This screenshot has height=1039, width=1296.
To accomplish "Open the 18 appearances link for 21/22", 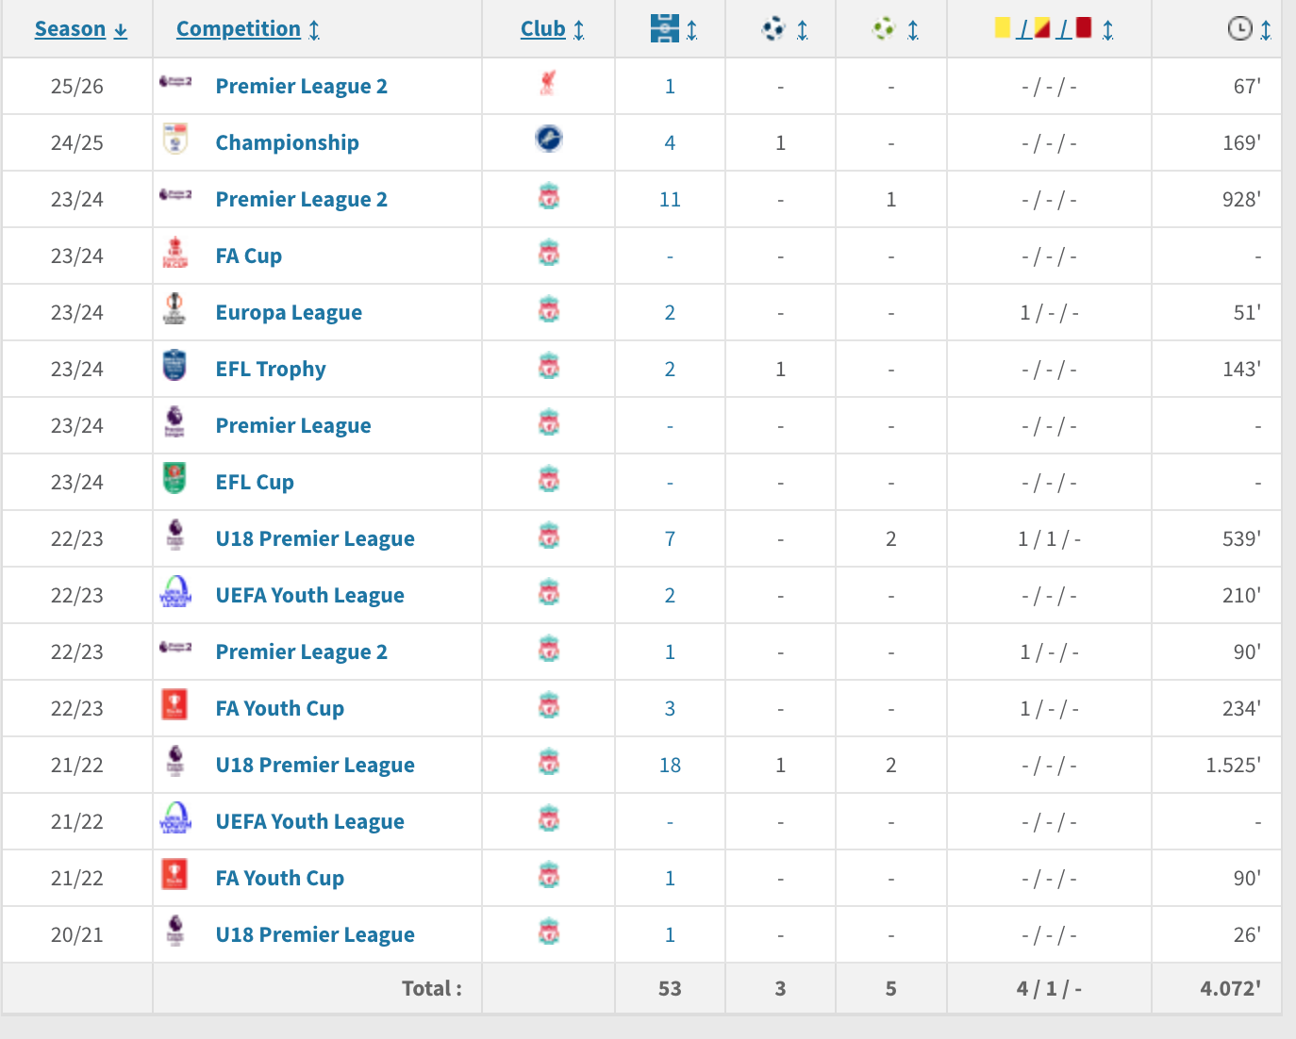I will (670, 765).
